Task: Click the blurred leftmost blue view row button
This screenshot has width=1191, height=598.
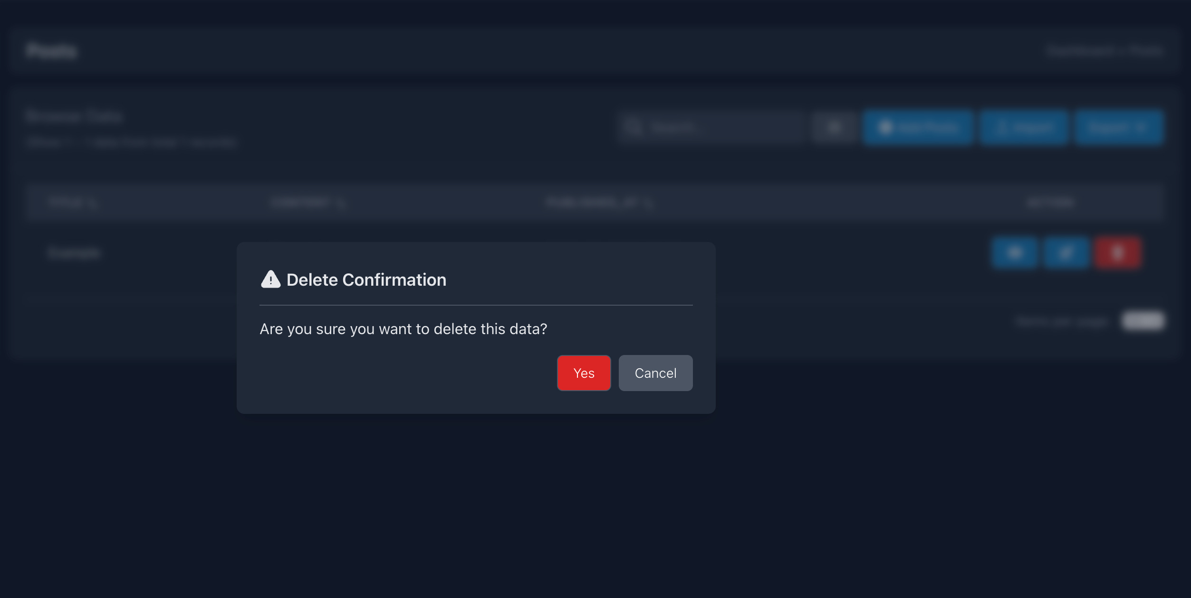Action: pyautogui.click(x=1014, y=253)
